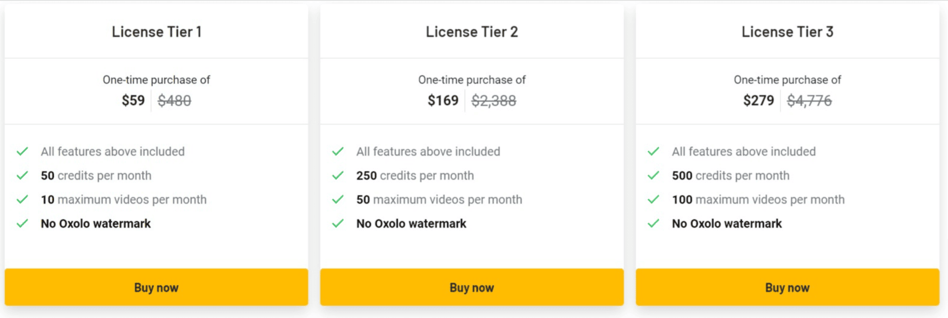Click Buy now for License Tier 3
Screen dimensions: 948x318
[x=787, y=287]
